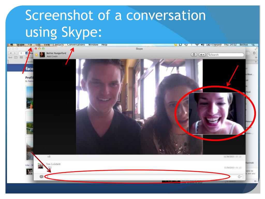Click the Top Sites grid icon in browser
The width and height of the screenshot is (265, 199).
[21, 58]
